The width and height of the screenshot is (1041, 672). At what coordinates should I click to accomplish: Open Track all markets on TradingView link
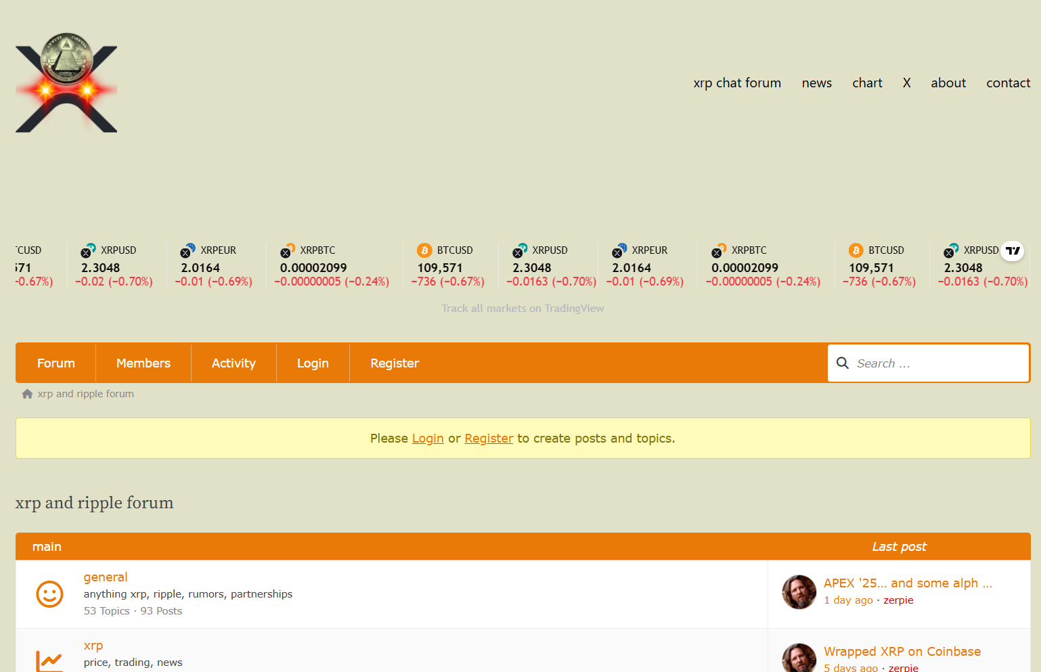click(x=523, y=309)
